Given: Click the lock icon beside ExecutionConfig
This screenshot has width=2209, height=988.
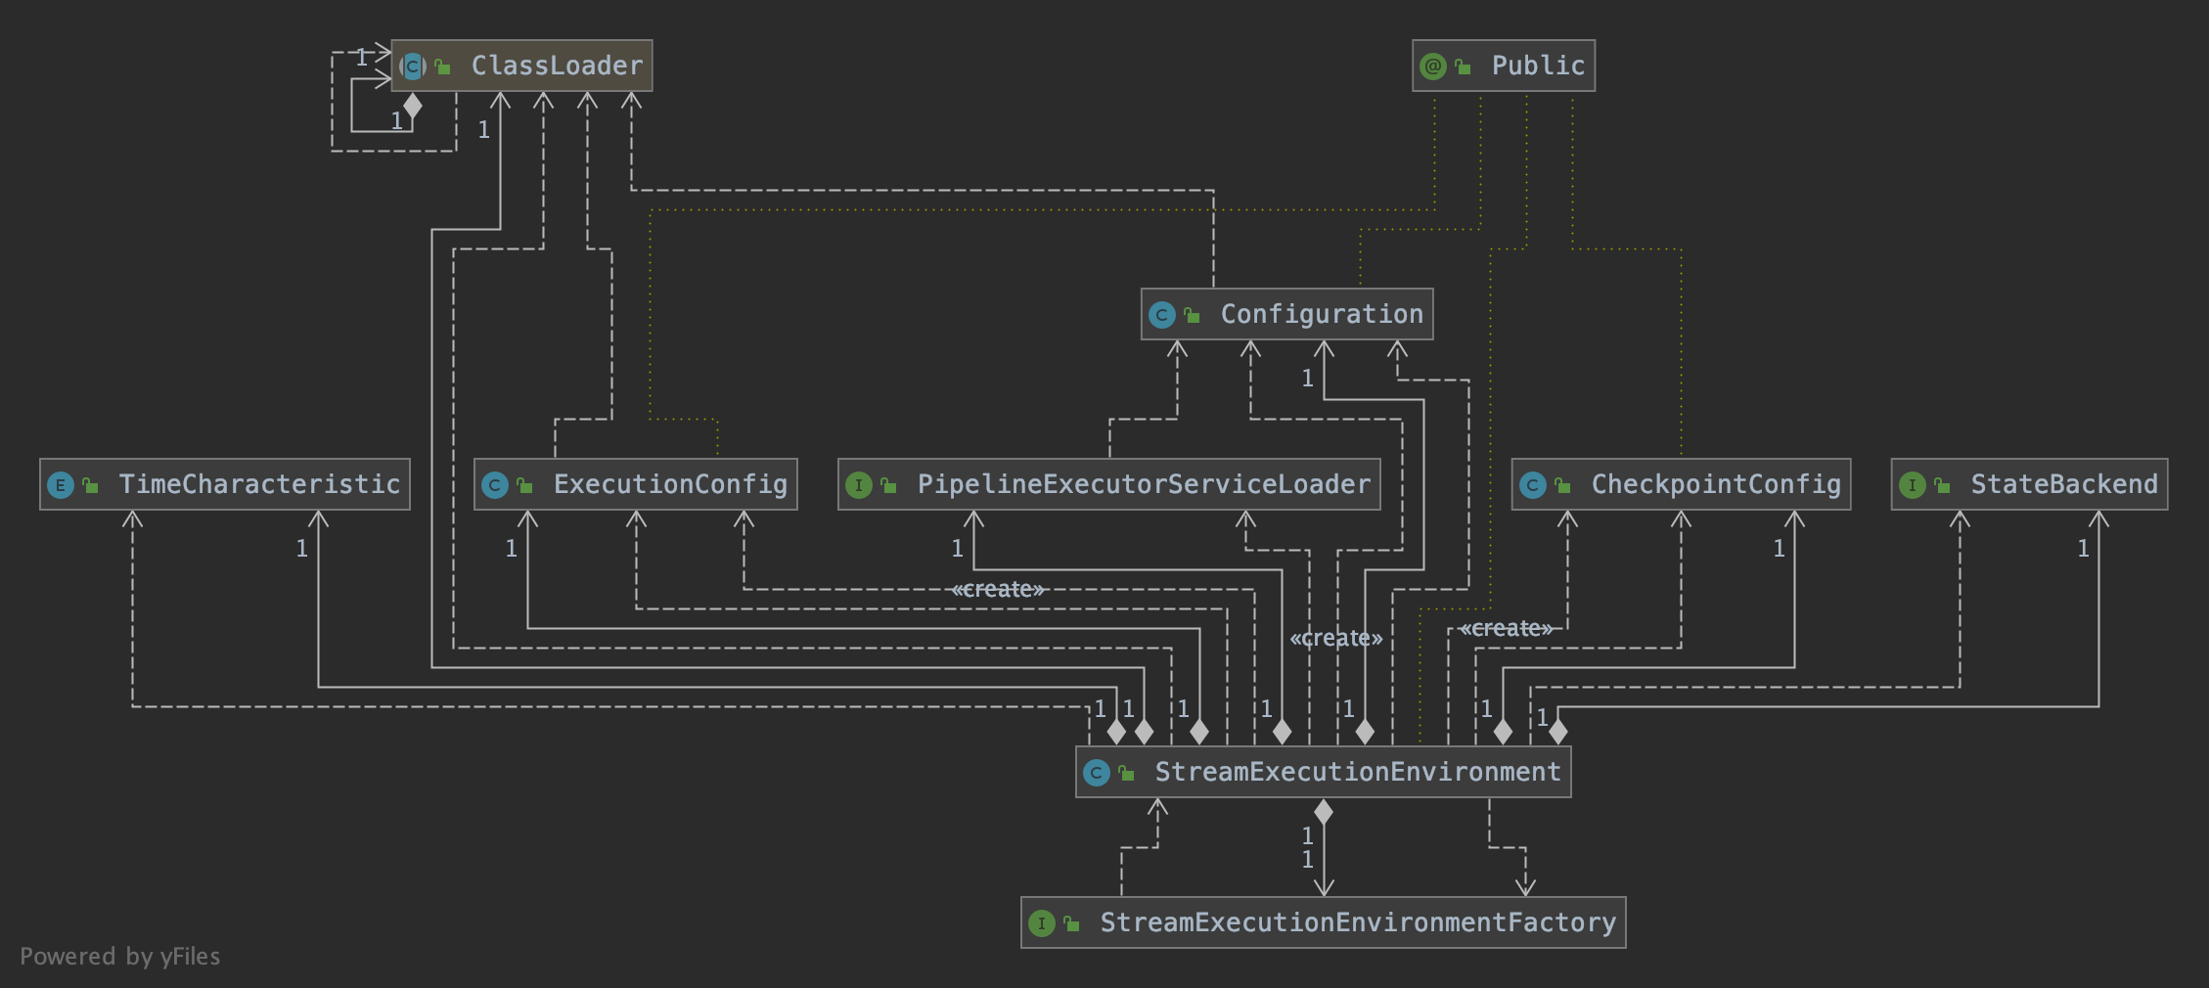Looking at the screenshot, I should coord(525,485).
